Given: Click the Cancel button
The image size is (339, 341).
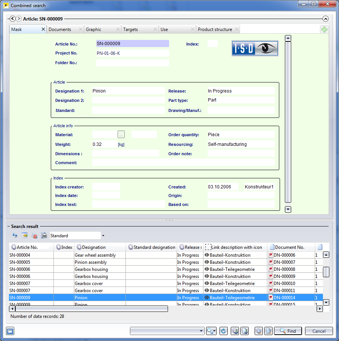Looking at the screenshot, I should 318,331.
